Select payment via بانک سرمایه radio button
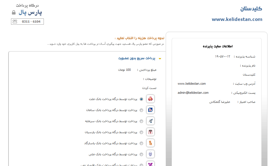Viewport: 276px width, 166px height. pyautogui.click(x=141, y=121)
